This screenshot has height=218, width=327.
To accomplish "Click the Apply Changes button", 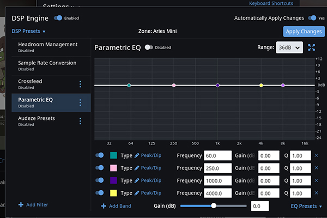I will [304, 32].
